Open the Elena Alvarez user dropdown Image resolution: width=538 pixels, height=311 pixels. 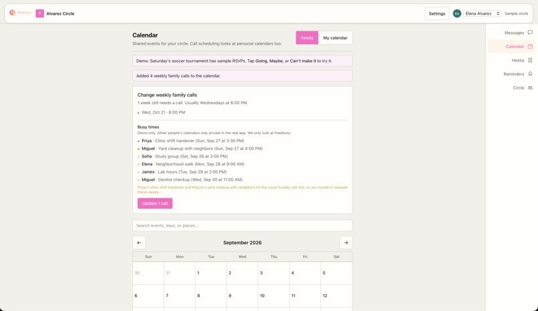pyautogui.click(x=482, y=13)
